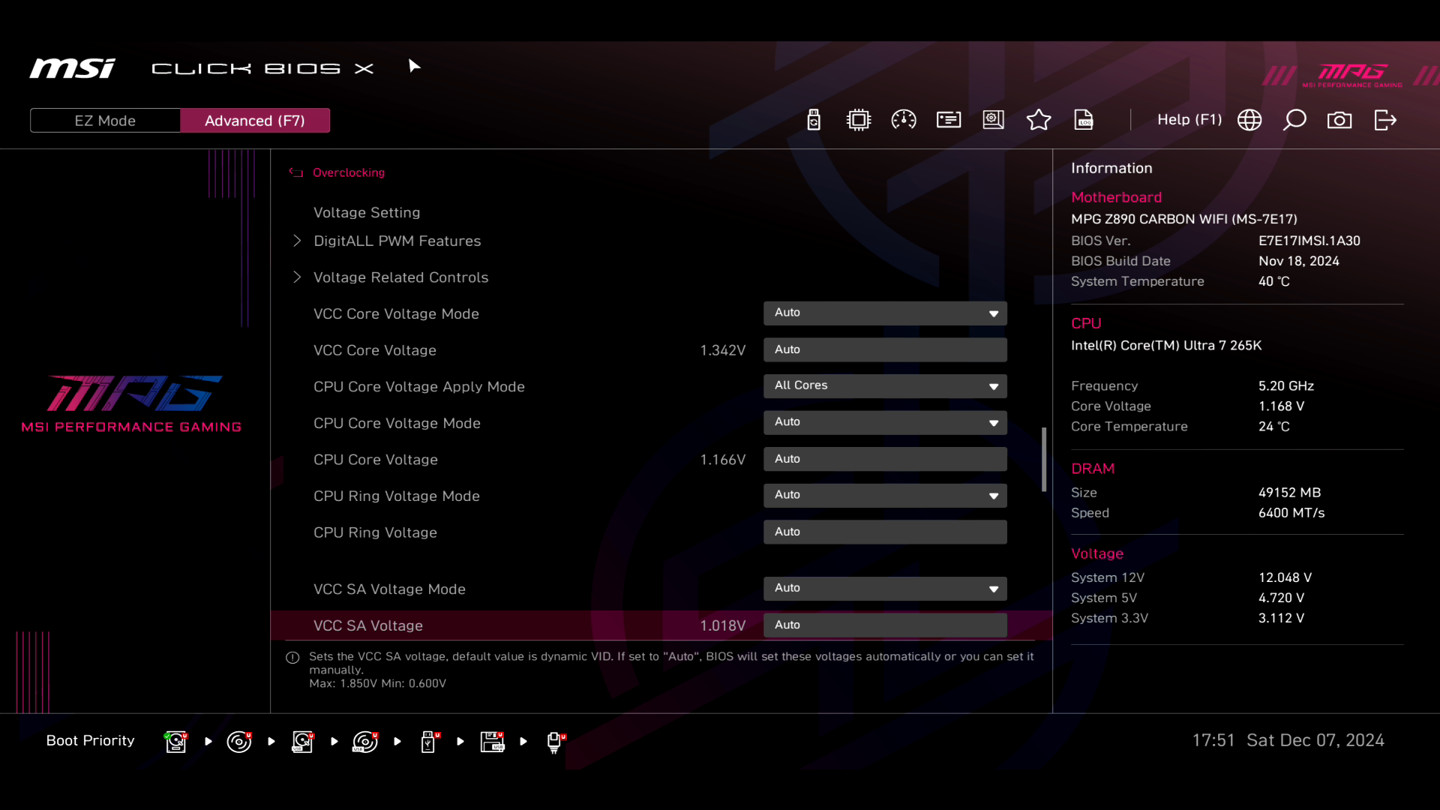Expand Voltage Related Controls submenu
Image resolution: width=1440 pixels, height=810 pixels.
pyautogui.click(x=400, y=277)
